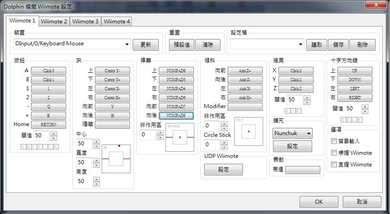Click the 擴充 extension 設定 button
This screenshot has width=390, height=214.
(x=292, y=146)
